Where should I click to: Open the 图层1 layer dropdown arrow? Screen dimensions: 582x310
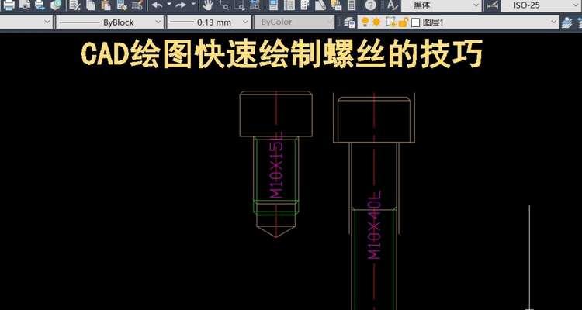coord(554,22)
